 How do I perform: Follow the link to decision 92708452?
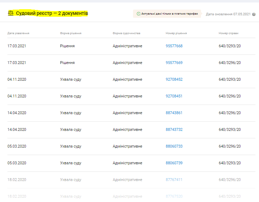pos(174,80)
